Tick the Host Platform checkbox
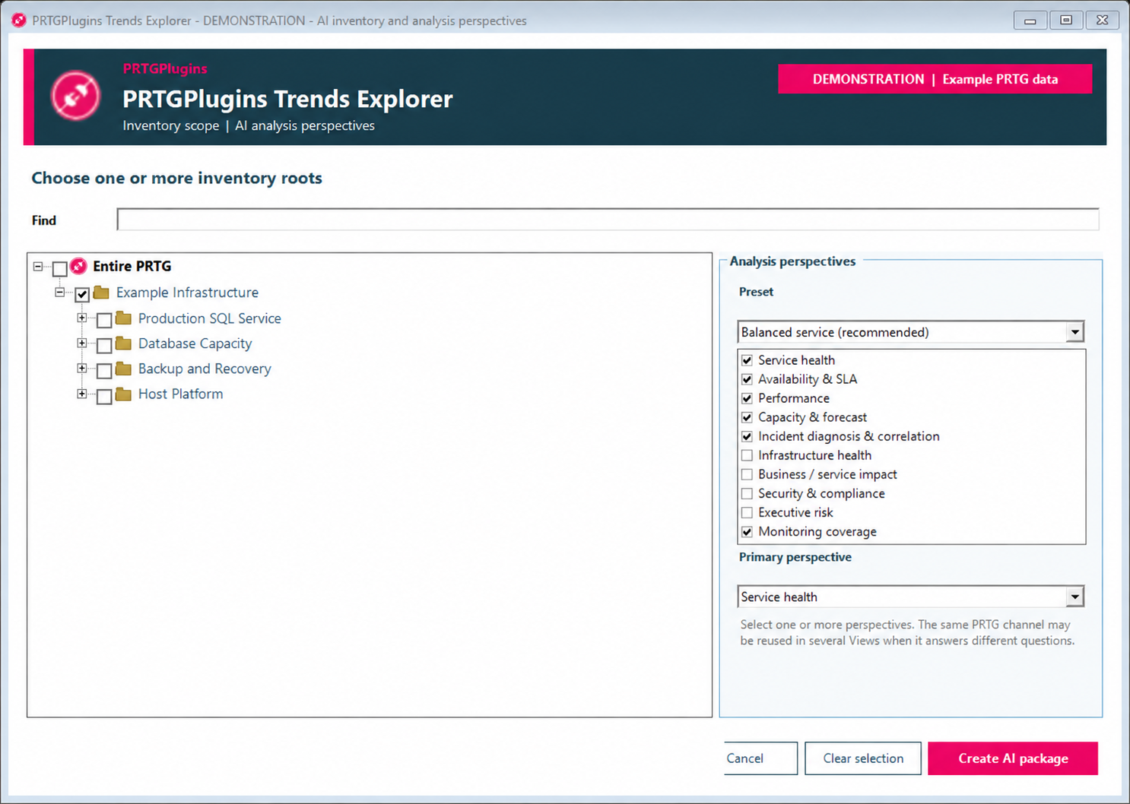Image resolution: width=1130 pixels, height=804 pixels. (104, 395)
